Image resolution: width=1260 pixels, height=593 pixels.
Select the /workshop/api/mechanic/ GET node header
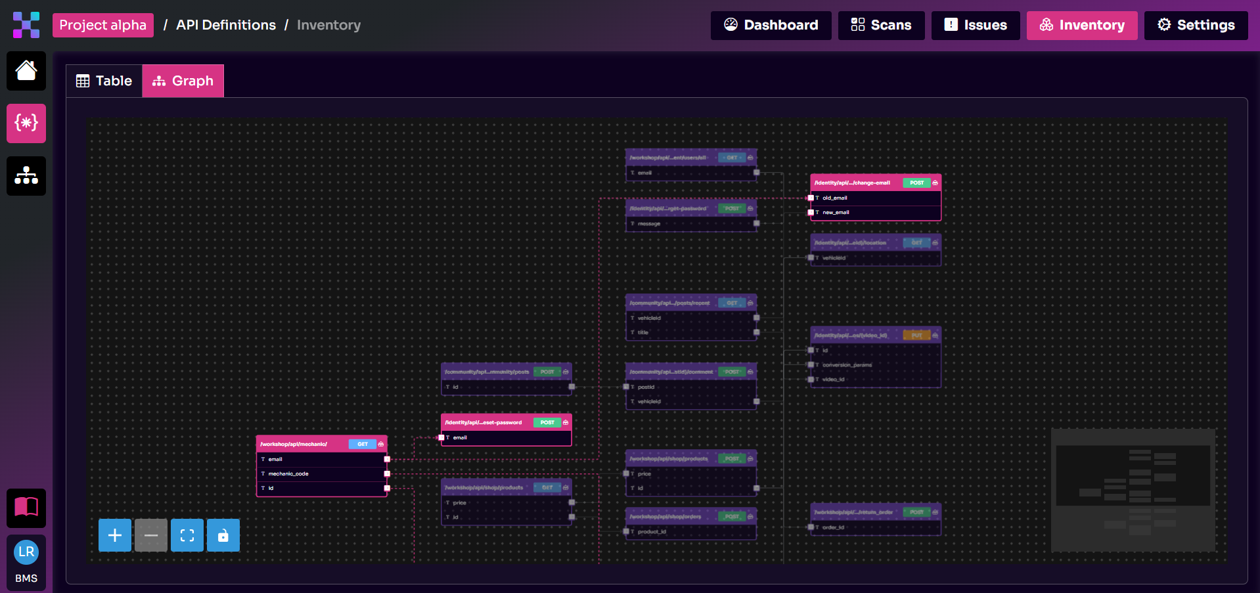(x=302, y=444)
